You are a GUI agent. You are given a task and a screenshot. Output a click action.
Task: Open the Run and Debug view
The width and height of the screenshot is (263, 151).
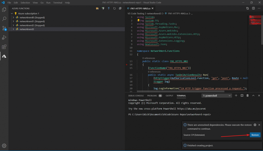coord(4,37)
